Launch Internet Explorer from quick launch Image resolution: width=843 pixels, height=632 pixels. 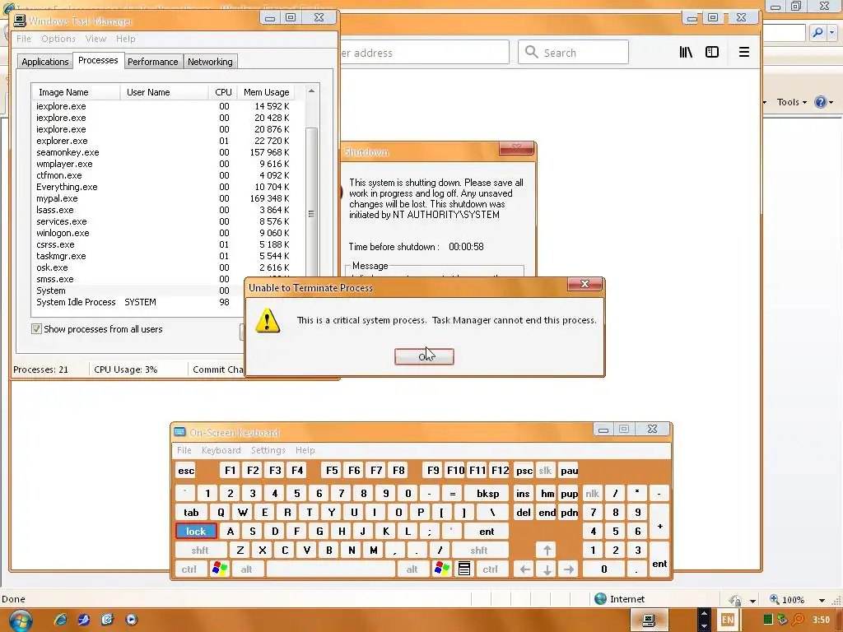tap(61, 620)
